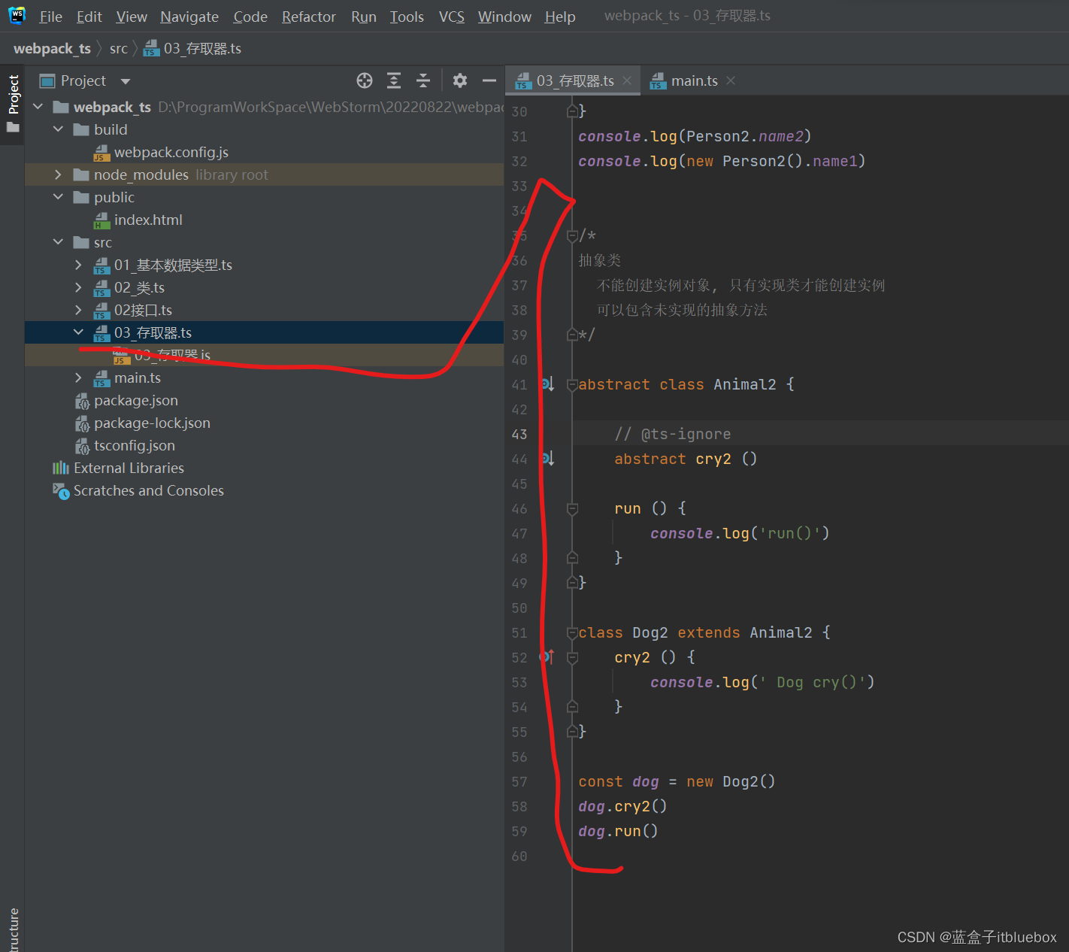Expand 01_基本数据类型.ts node
Viewport: 1069px width, 952px height.
pos(79,265)
